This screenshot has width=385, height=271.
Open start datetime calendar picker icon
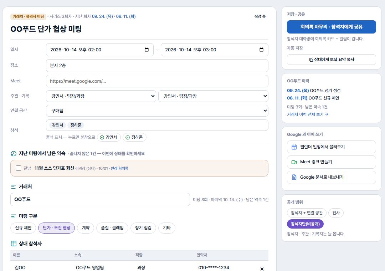pyautogui.click(x=147, y=50)
